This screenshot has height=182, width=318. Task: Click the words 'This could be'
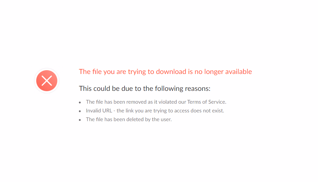99,89
